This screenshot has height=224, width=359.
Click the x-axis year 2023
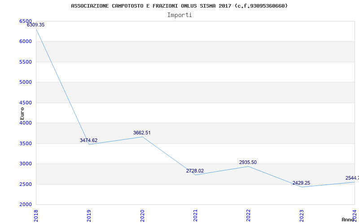click(x=302, y=215)
